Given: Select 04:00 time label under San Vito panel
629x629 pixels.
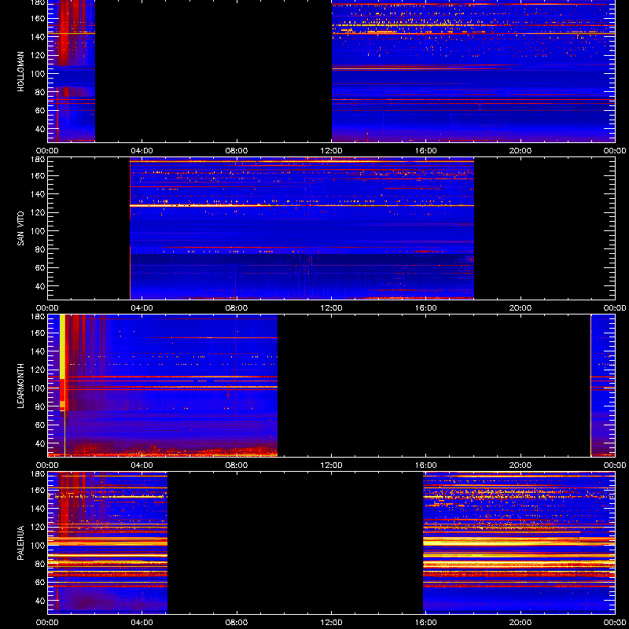Looking at the screenshot, I should click(x=142, y=308).
